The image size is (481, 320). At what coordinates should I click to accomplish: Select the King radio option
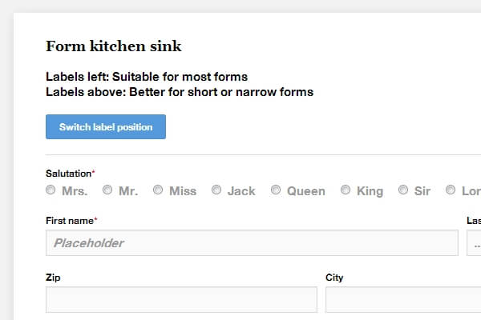pos(346,190)
